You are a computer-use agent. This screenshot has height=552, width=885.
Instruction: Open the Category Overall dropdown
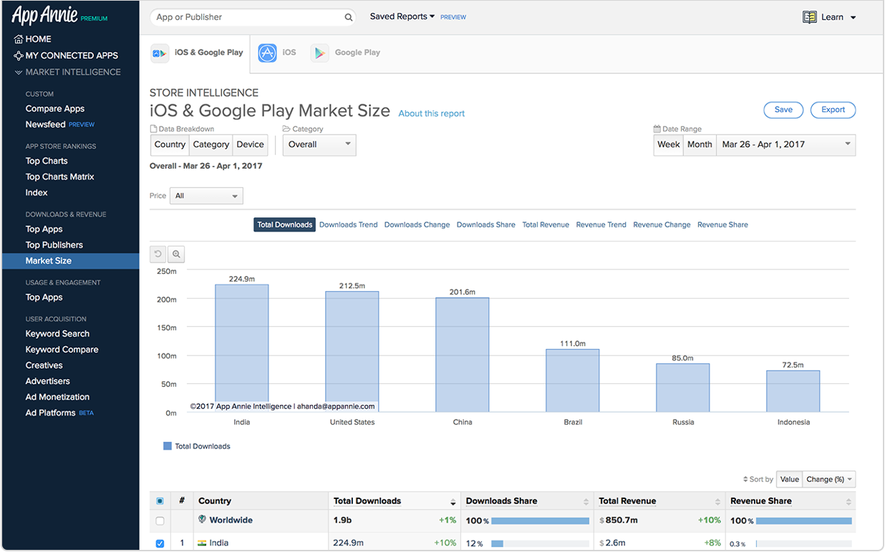point(319,144)
